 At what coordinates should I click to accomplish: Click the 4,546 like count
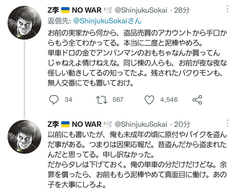point(169,99)
